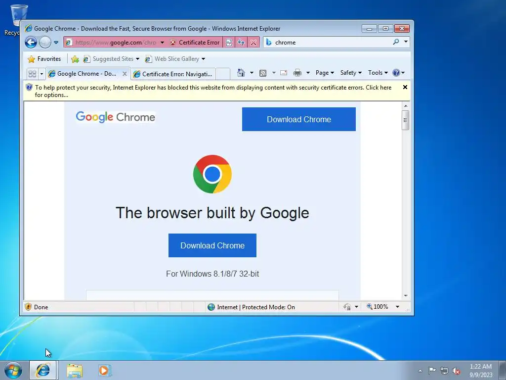Viewport: 506px width, 380px height.
Task: Open Suggested Sites dropdown
Action: pos(111,59)
